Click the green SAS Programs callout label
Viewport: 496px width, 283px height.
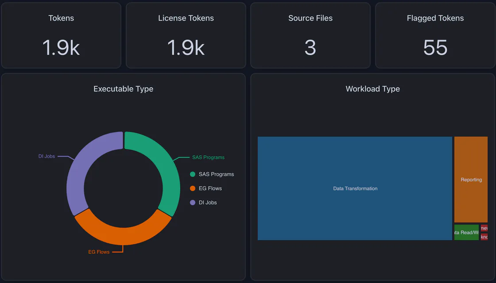coord(209,157)
